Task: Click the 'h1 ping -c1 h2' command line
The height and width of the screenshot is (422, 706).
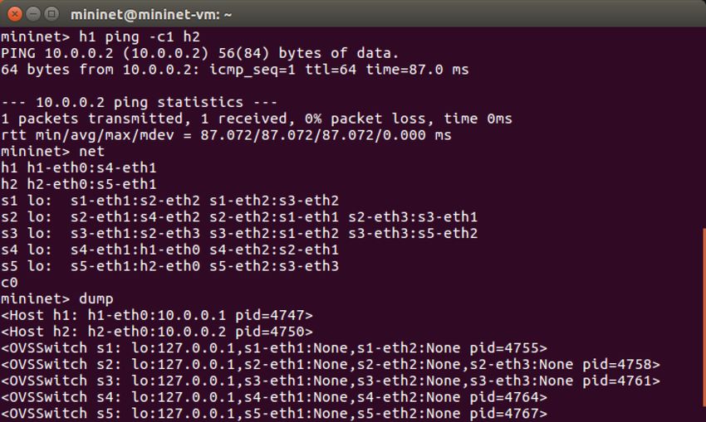Action: pyautogui.click(x=101, y=36)
